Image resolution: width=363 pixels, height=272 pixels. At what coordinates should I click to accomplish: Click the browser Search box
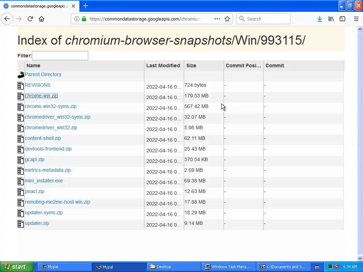click(263, 19)
